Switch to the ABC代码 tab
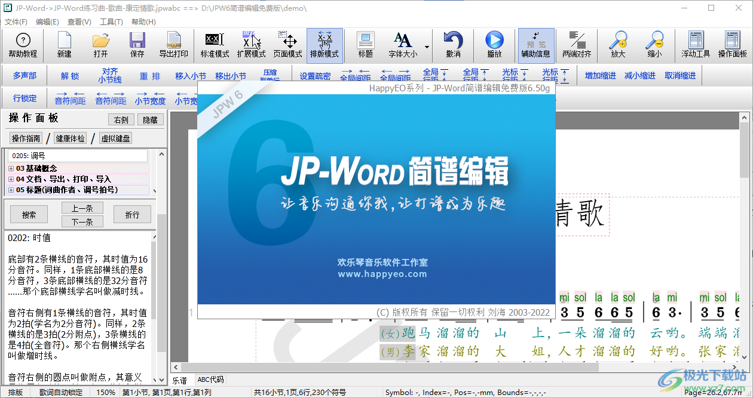 [210, 379]
